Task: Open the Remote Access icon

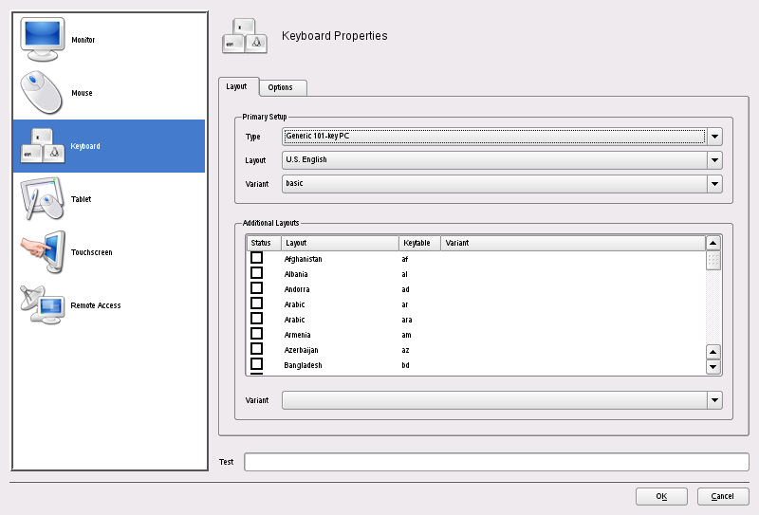Action: [x=42, y=305]
